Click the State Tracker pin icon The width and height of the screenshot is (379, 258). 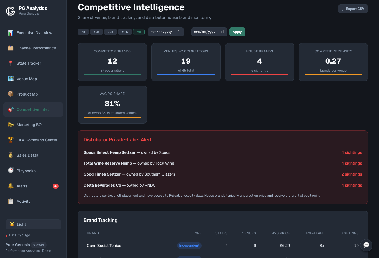(x=10, y=63)
